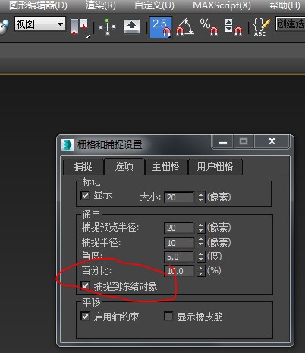Toggle the Spinner Snap icon
The width and height of the screenshot is (305, 353).
coord(233,27)
